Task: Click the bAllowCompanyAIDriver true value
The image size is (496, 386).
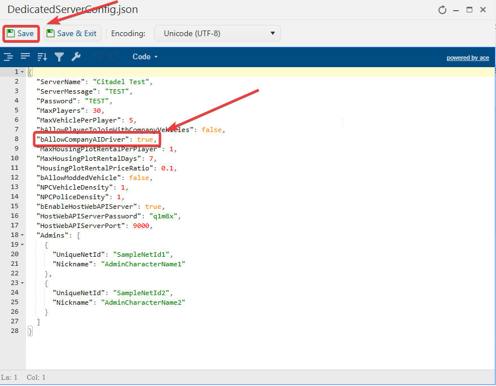Action: pos(145,139)
